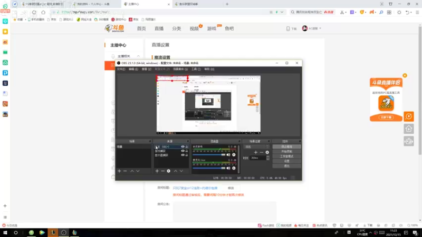
Task: Open Douyu 直播 navigation link
Action: pyautogui.click(x=159, y=28)
